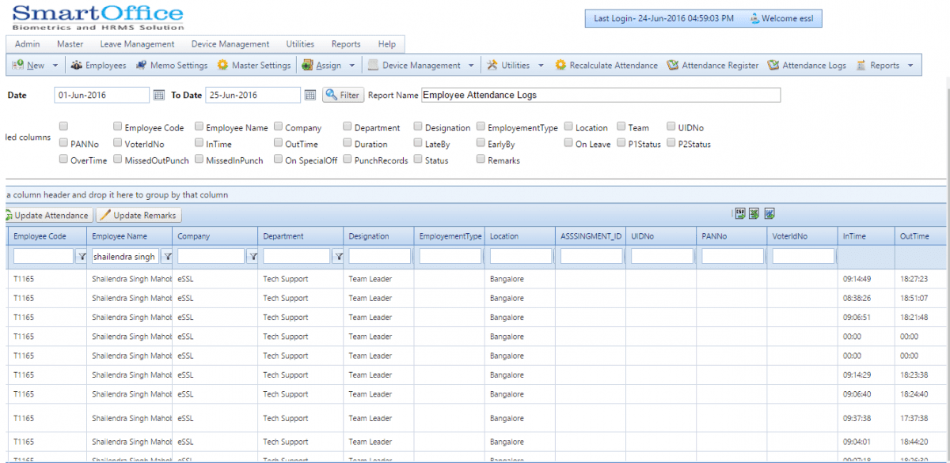Open the From Date calendar picker

click(x=158, y=95)
